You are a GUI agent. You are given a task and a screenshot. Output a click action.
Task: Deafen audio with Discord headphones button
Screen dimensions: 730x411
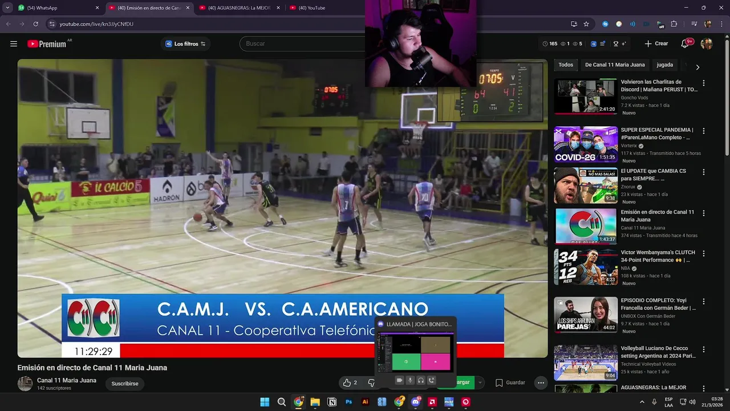[x=421, y=380]
